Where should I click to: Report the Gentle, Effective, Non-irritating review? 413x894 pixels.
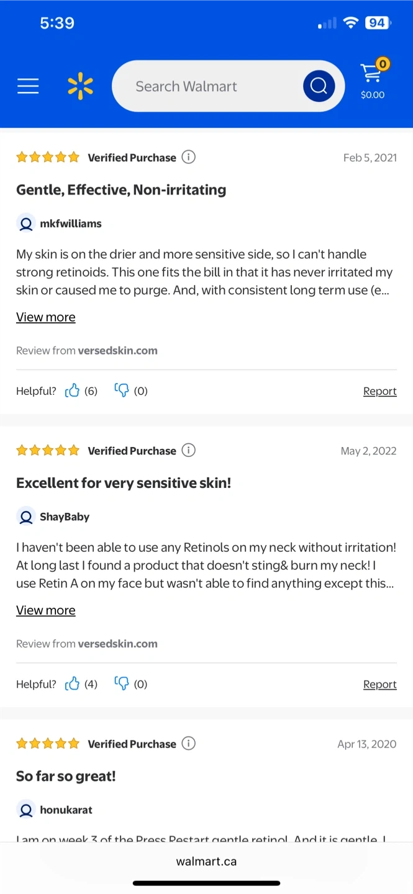[379, 391]
